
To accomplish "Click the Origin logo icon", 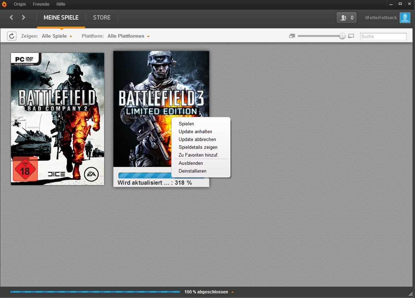I will click(4, 4).
